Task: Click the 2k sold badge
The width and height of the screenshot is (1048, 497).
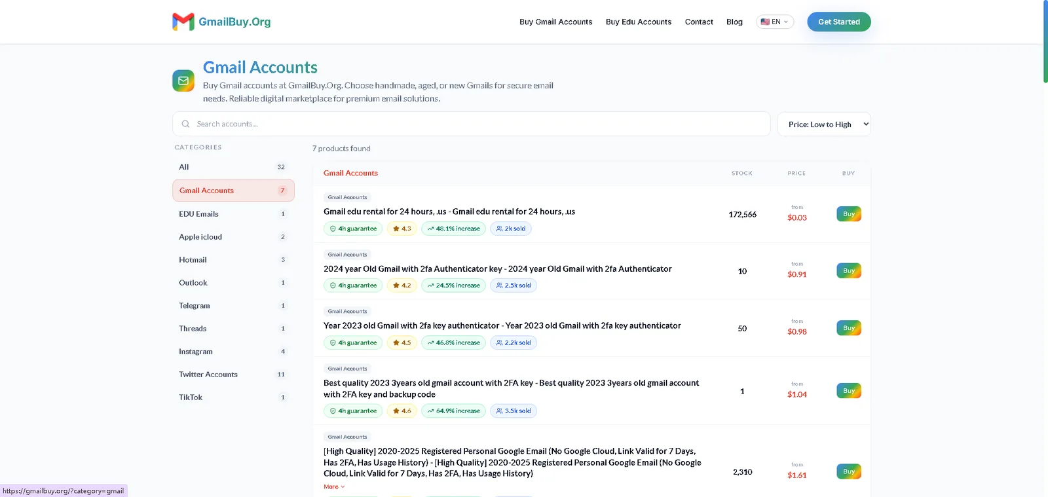Action: (x=511, y=229)
